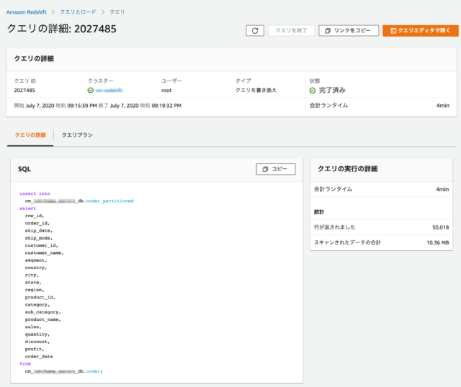Click the クエリを終了 button
Viewport: 461px width, 387px height.
pos(291,30)
